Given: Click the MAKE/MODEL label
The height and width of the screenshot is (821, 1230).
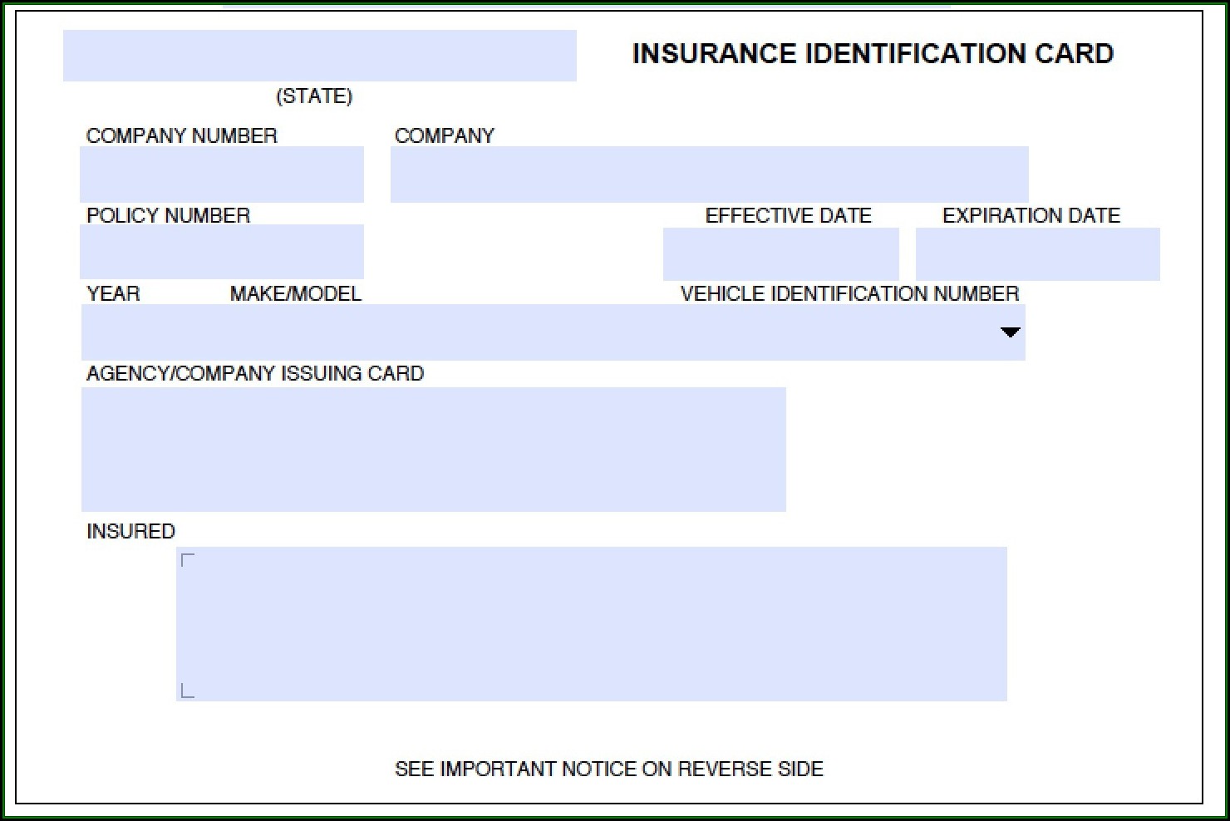Looking at the screenshot, I should click(295, 293).
